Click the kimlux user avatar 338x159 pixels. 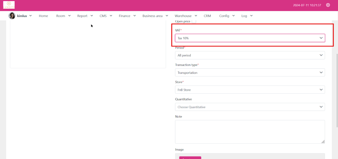[12, 16]
